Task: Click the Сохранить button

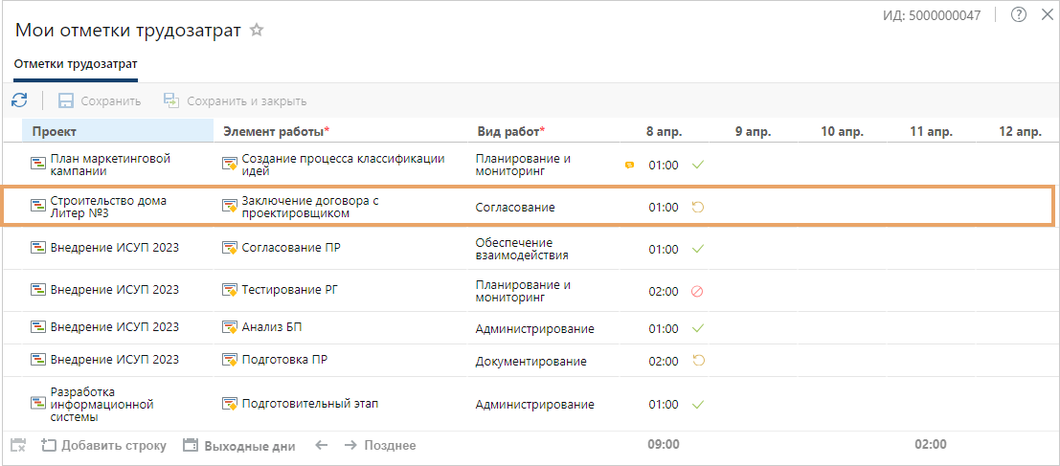Action: 100,100
